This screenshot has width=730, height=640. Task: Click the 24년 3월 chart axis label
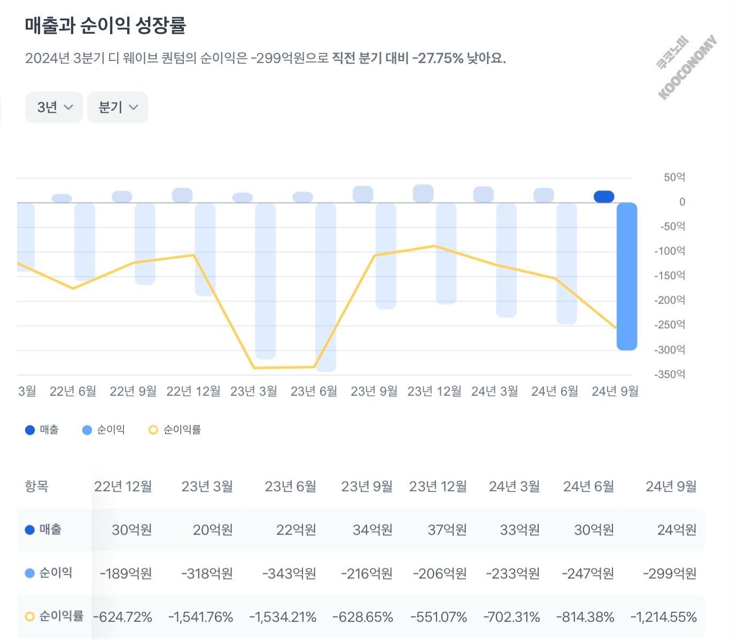[x=494, y=391]
